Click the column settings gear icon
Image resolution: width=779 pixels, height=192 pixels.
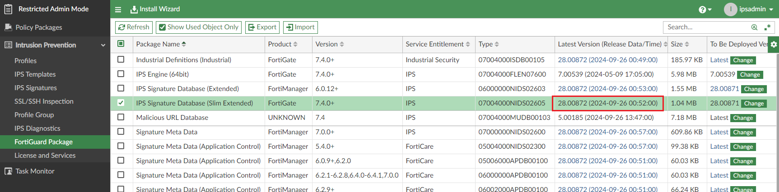click(x=774, y=44)
